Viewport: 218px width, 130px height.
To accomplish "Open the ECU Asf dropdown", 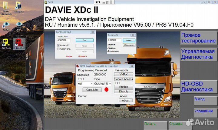I will click(x=85, y=84).
